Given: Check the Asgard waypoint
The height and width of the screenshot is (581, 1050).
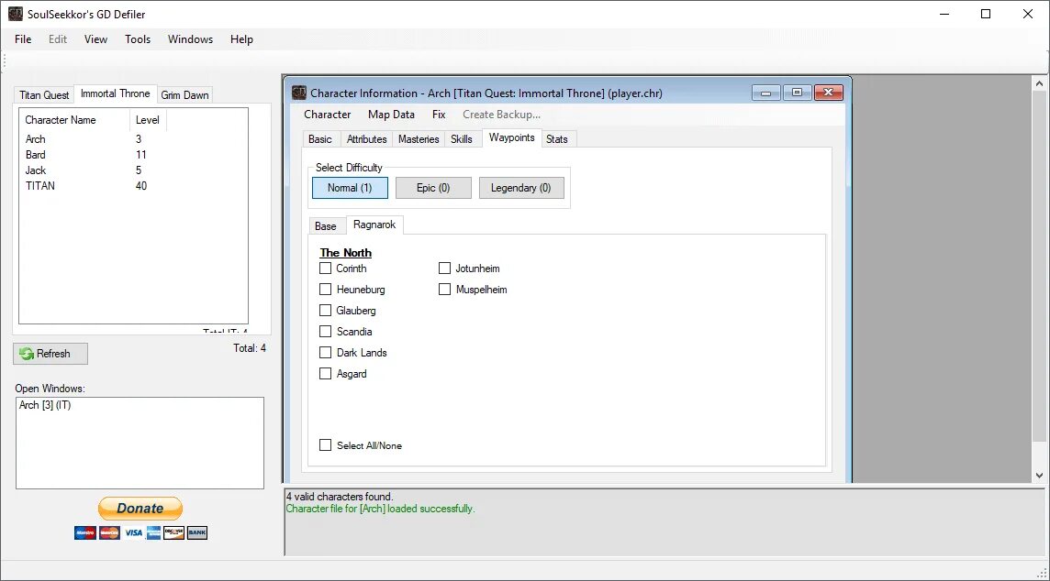Looking at the screenshot, I should (326, 374).
